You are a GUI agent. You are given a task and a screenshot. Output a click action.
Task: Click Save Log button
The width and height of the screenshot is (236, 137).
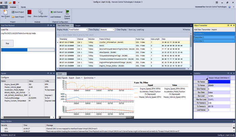[x=132, y=30]
